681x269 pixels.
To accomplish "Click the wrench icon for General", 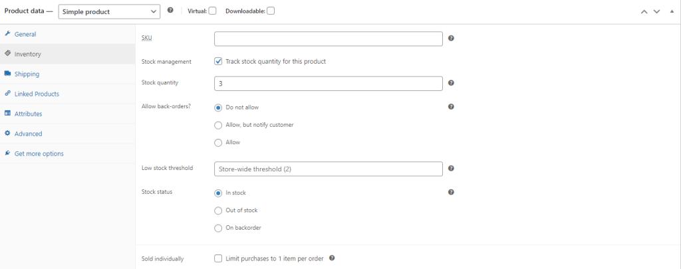I will [x=7, y=34].
